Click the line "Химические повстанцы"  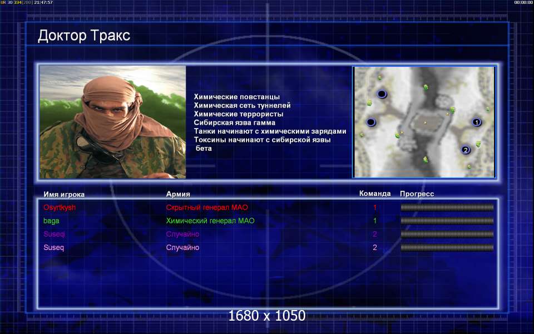[237, 97]
